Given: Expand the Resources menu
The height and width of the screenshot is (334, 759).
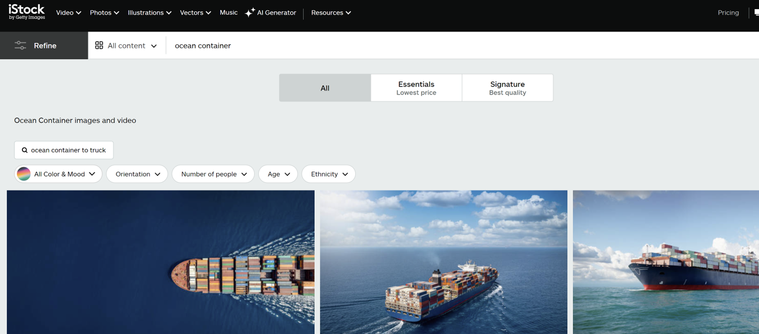Looking at the screenshot, I should click(331, 13).
